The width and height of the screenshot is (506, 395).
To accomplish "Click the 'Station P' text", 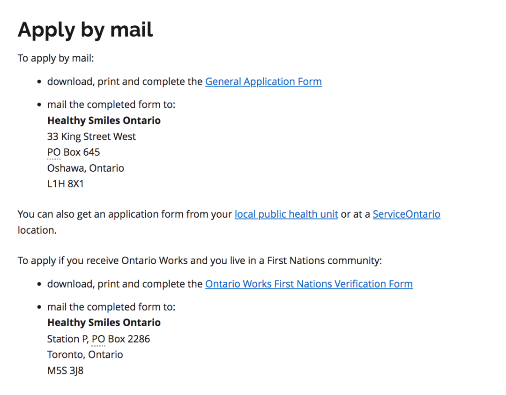I will [x=68, y=339].
